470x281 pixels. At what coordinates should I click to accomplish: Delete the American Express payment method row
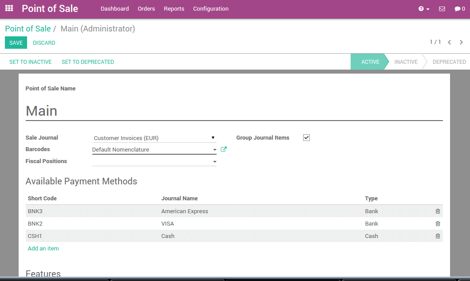pos(438,211)
